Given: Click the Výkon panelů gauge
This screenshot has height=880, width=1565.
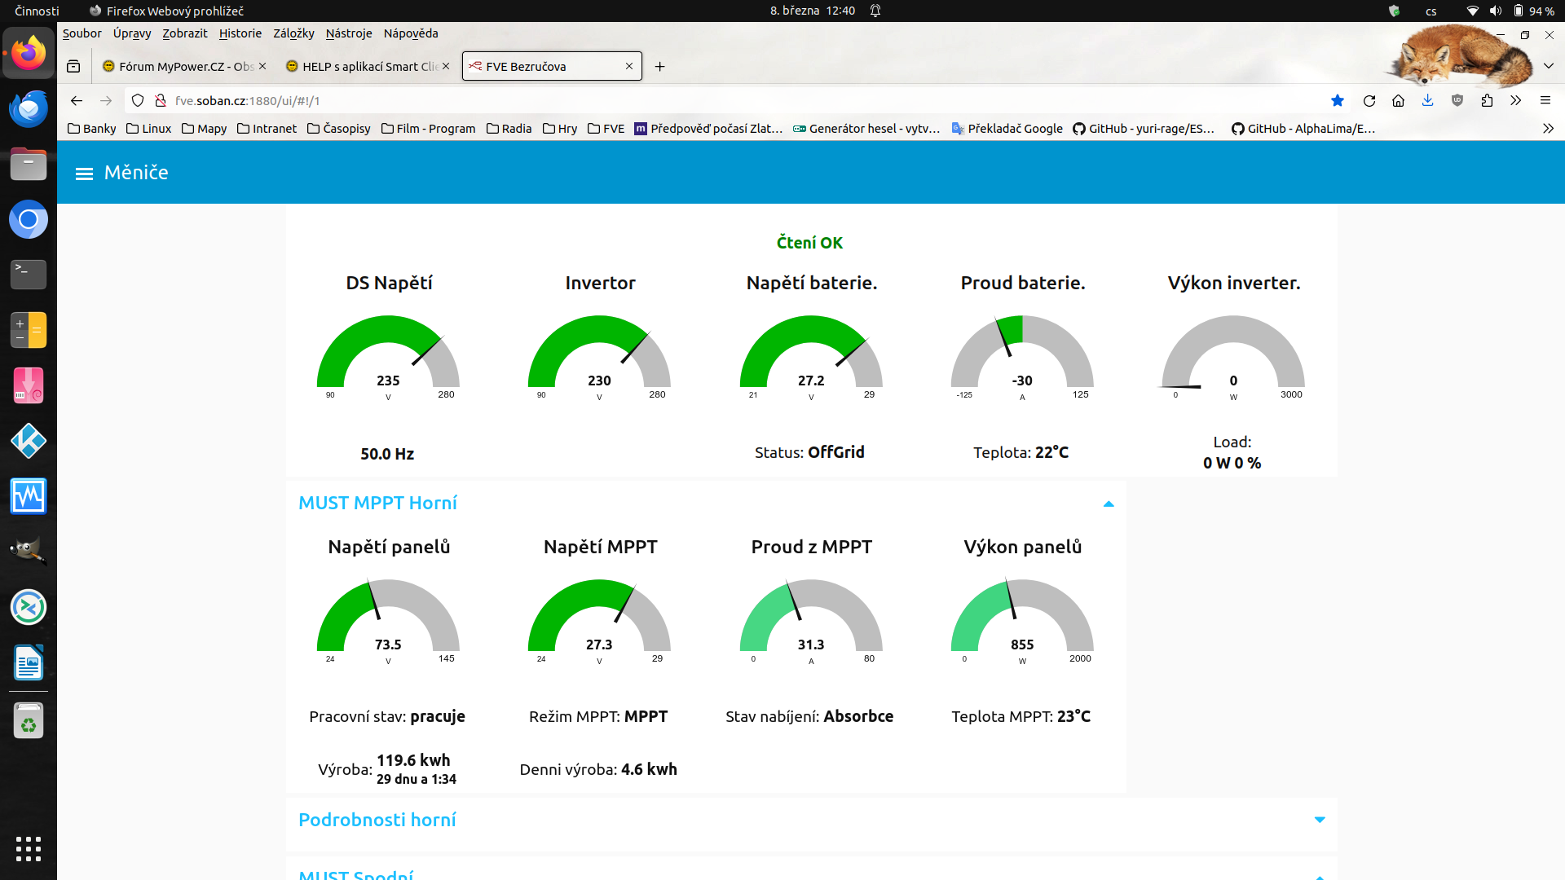Looking at the screenshot, I should (x=1022, y=619).
